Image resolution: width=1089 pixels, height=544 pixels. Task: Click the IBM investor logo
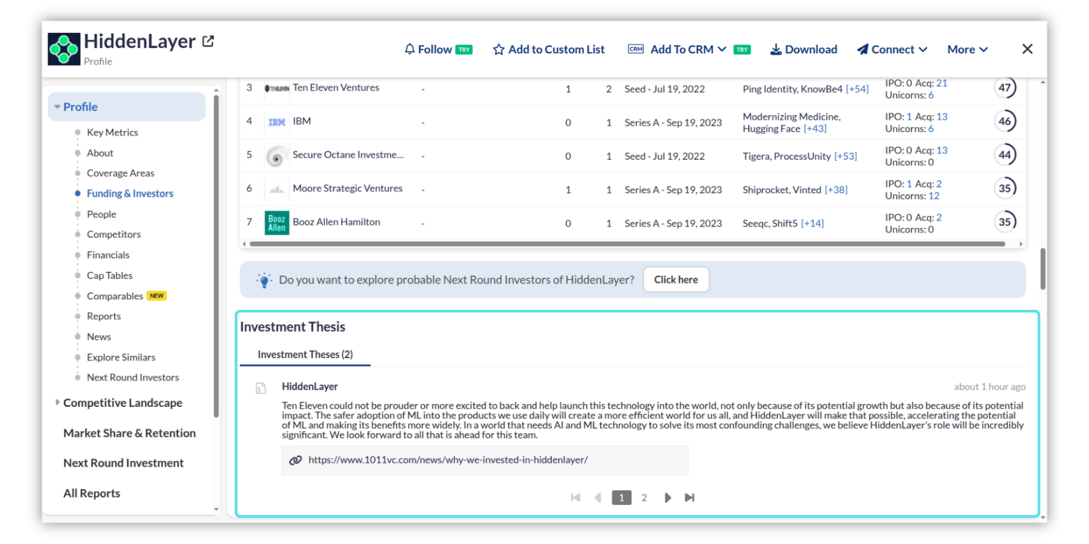(277, 122)
